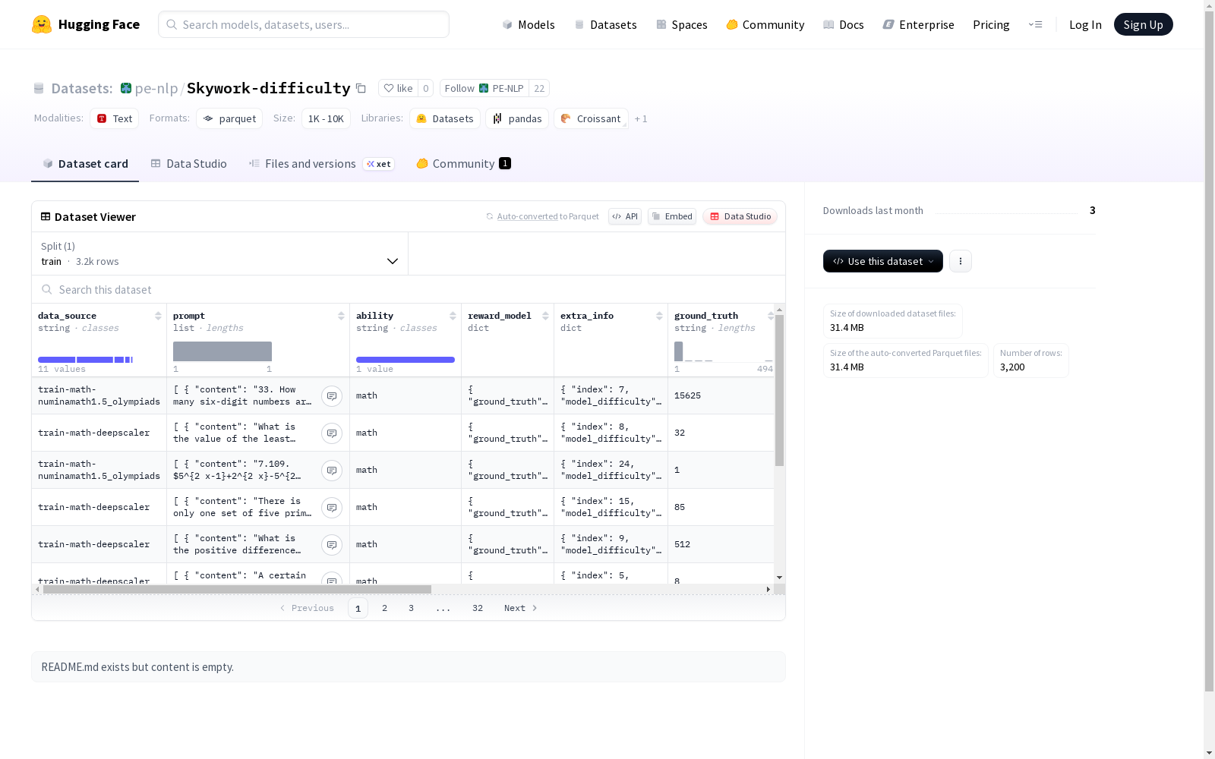Open Auto-converted to Parquet link
The height and width of the screenshot is (759, 1215).
point(548,216)
